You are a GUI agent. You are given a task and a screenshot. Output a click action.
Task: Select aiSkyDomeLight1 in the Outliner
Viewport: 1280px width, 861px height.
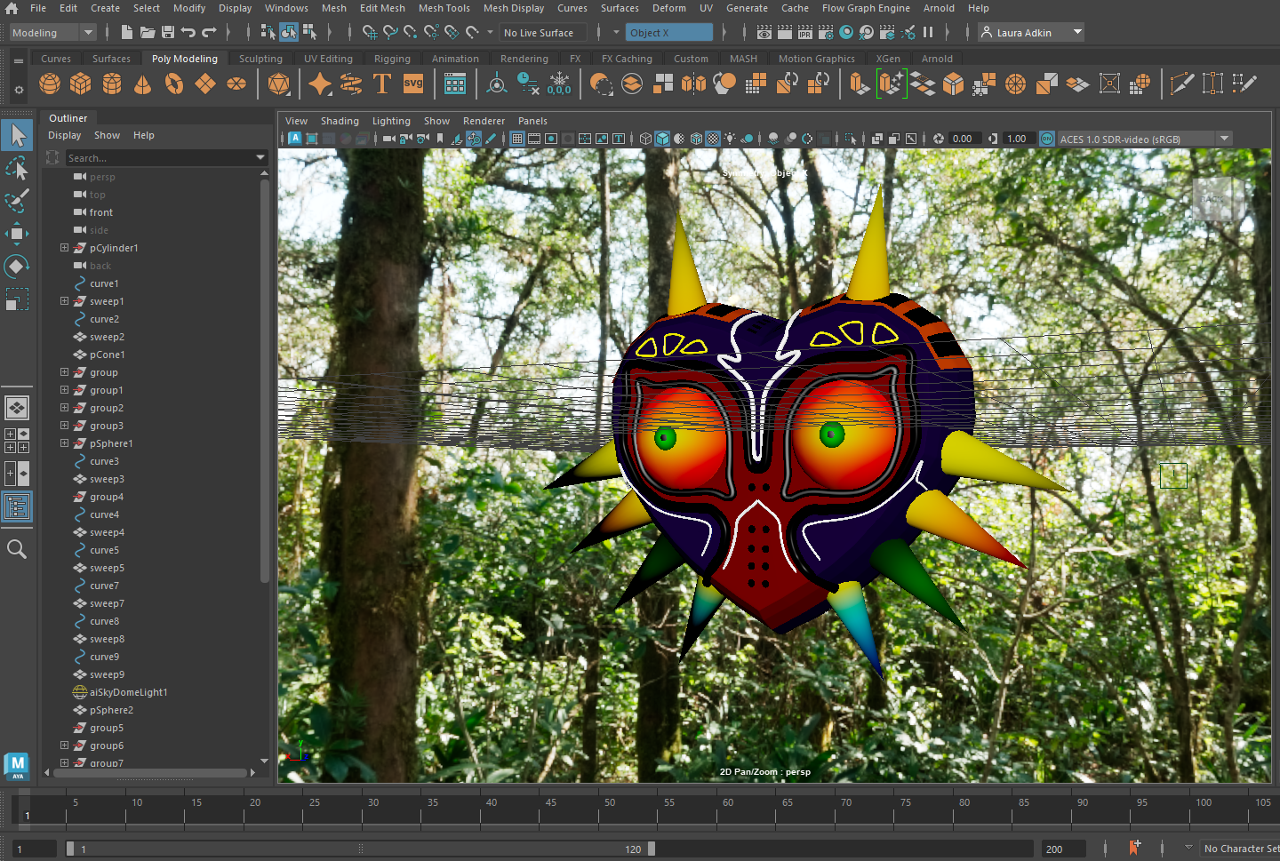[x=128, y=692]
